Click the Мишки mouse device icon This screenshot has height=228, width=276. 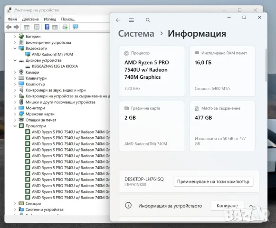(21, 102)
